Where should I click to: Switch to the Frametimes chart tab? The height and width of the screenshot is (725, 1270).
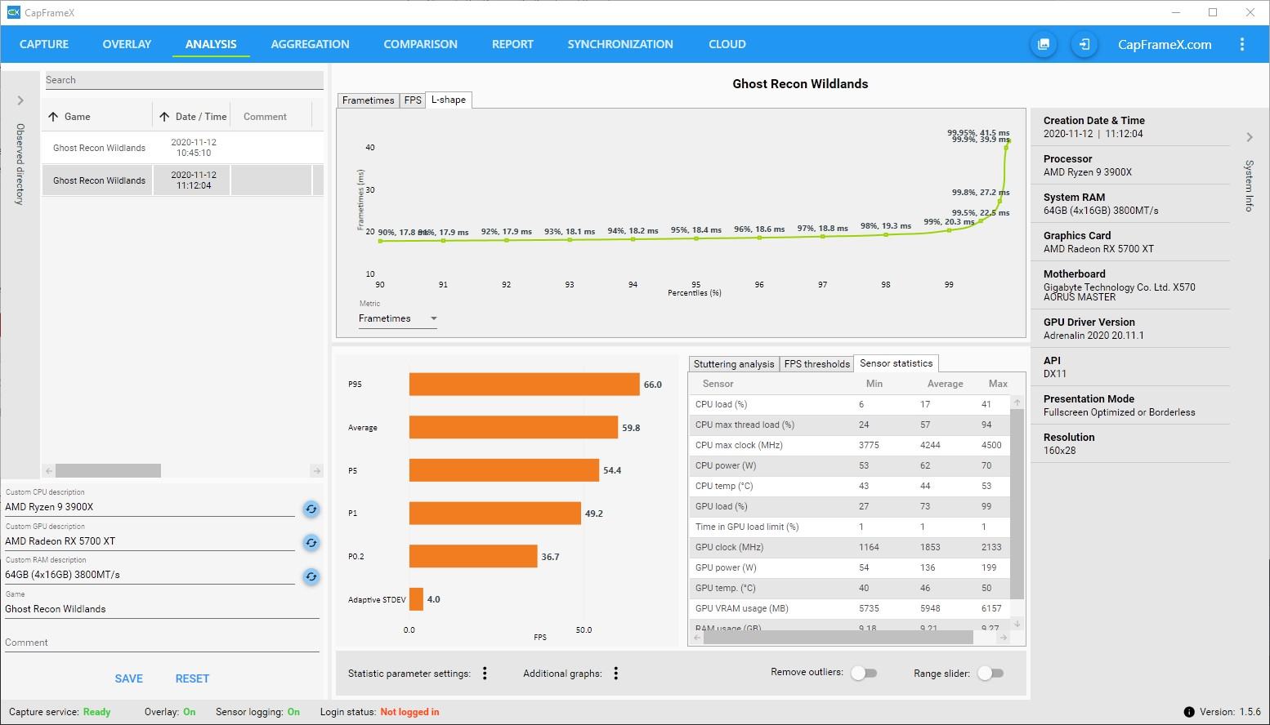coord(368,100)
